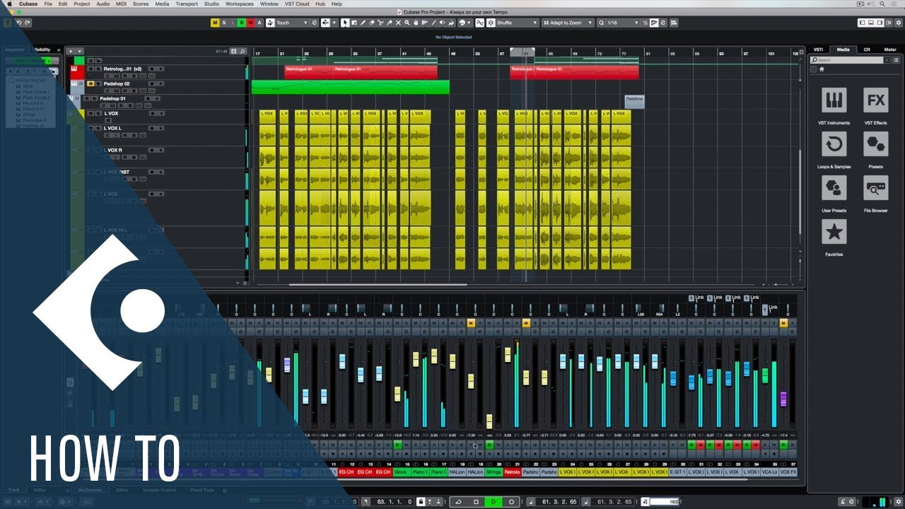The height and width of the screenshot is (509, 905).
Task: Select the Padshop 01 track in track list
Action: tap(112, 98)
